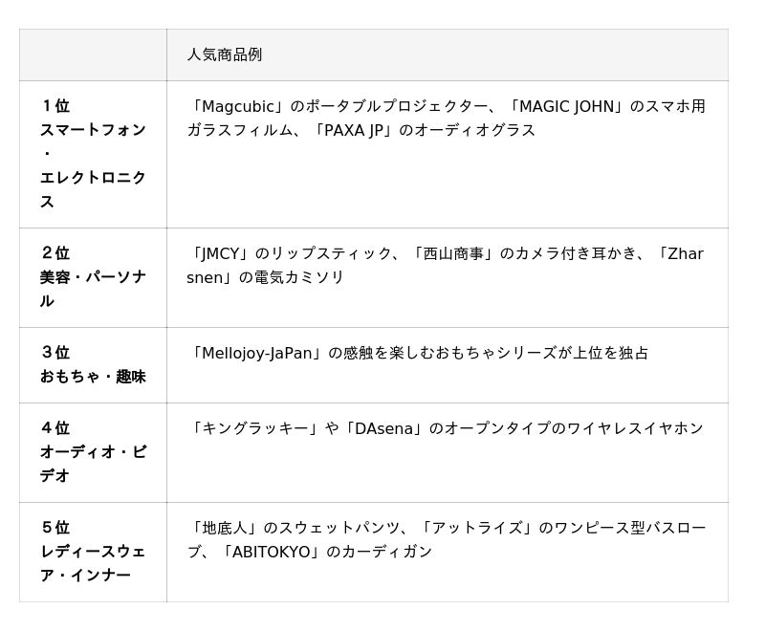Click the ABITOKYO cardigan text

pos(326,552)
